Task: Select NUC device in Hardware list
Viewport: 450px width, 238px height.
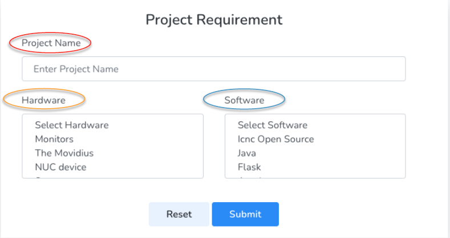Action: coord(60,167)
